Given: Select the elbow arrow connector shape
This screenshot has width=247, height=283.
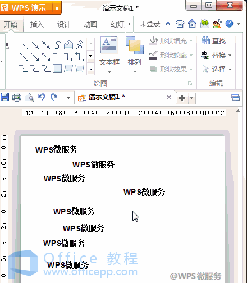Looking at the screenshot, I should pyautogui.click(x=68, y=57).
